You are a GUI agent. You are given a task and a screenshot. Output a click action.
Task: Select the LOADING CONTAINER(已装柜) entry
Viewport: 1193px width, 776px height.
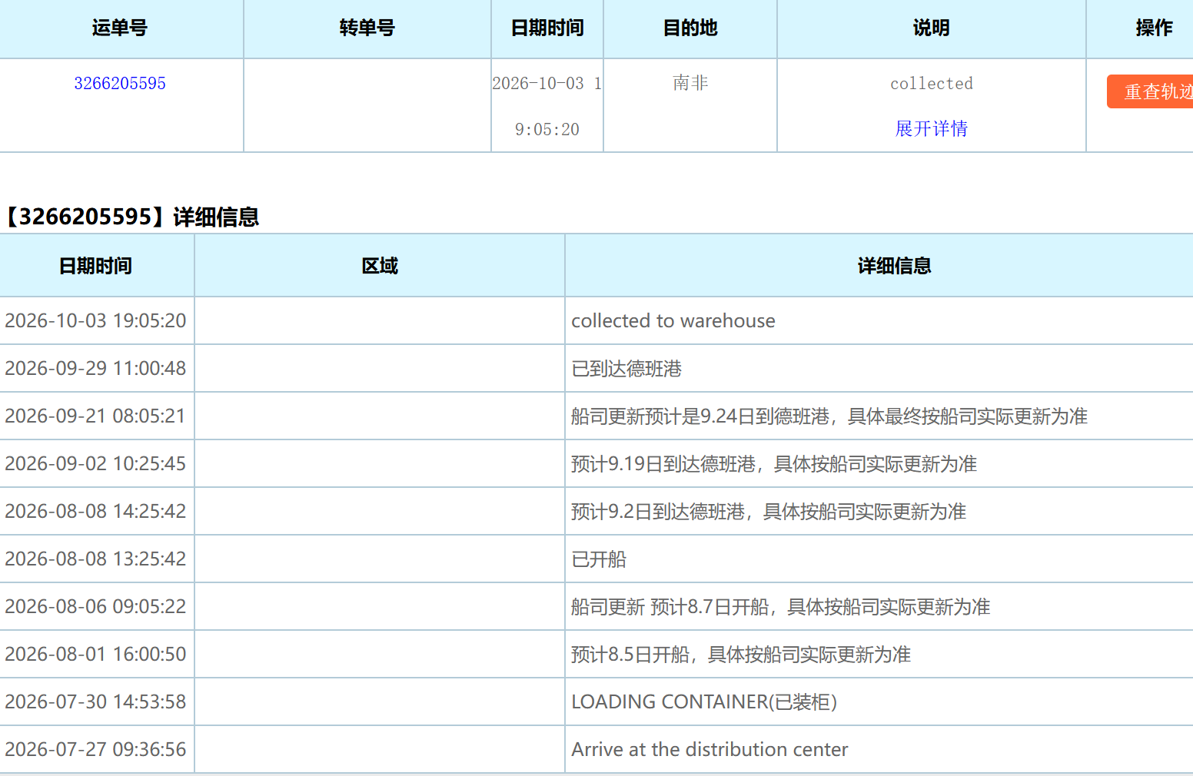point(704,701)
